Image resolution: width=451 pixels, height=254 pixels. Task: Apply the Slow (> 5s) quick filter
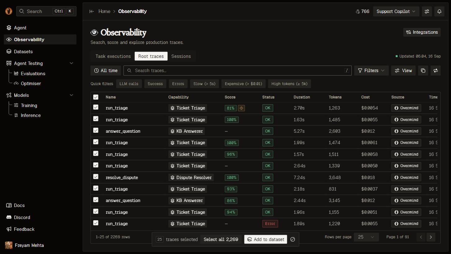click(204, 84)
